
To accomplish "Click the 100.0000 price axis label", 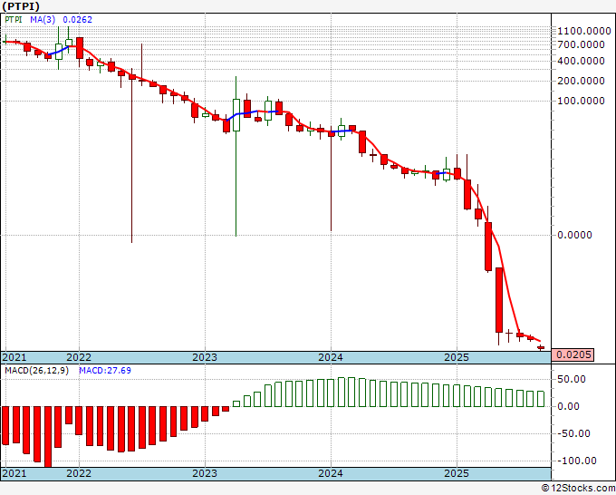I will point(581,101).
